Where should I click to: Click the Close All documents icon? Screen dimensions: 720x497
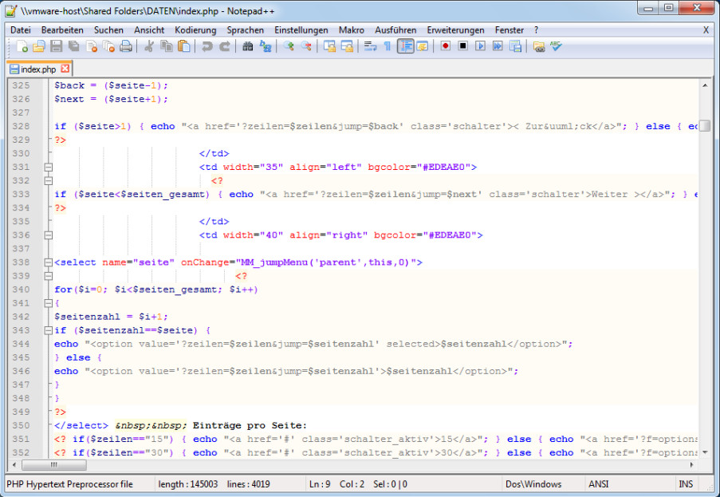(x=108, y=46)
